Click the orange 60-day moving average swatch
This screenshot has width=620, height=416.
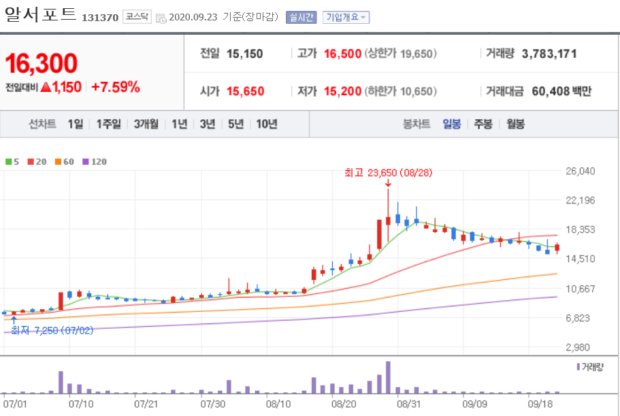58,162
